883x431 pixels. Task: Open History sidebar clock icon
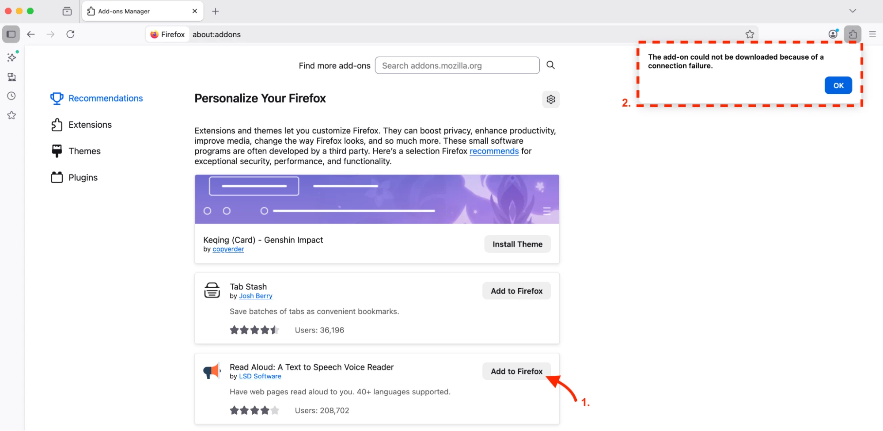[12, 96]
